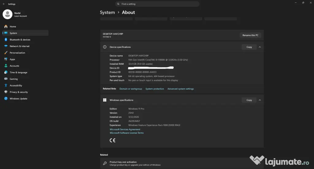Click the Network wifi icon
The width and height of the screenshot is (314, 169).
pyautogui.click(x=6, y=46)
